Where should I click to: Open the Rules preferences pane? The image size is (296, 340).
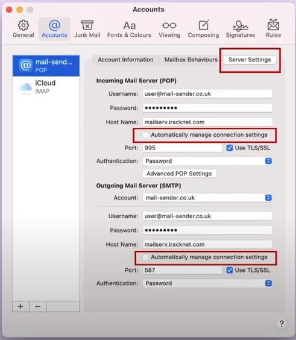tap(273, 29)
